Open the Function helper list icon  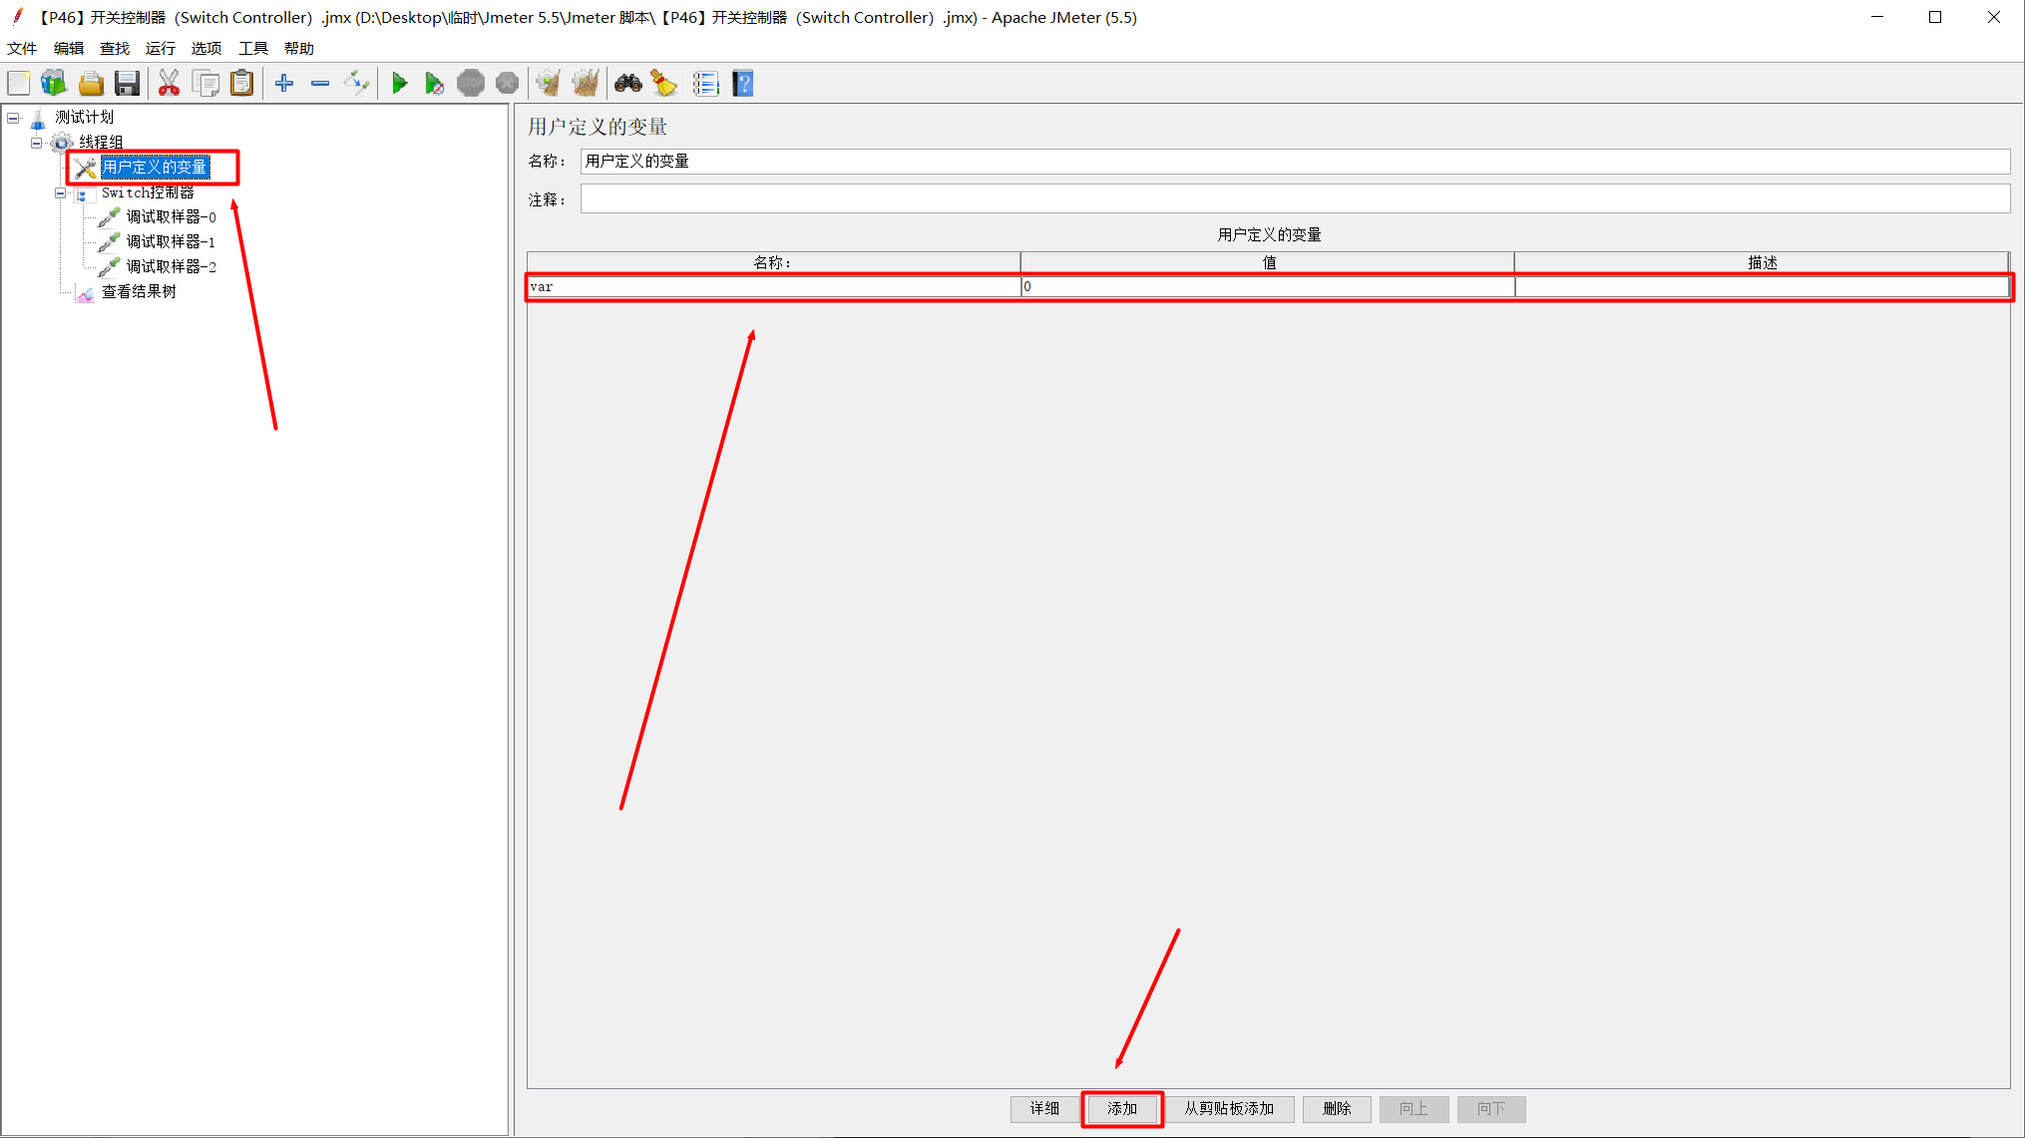706,84
